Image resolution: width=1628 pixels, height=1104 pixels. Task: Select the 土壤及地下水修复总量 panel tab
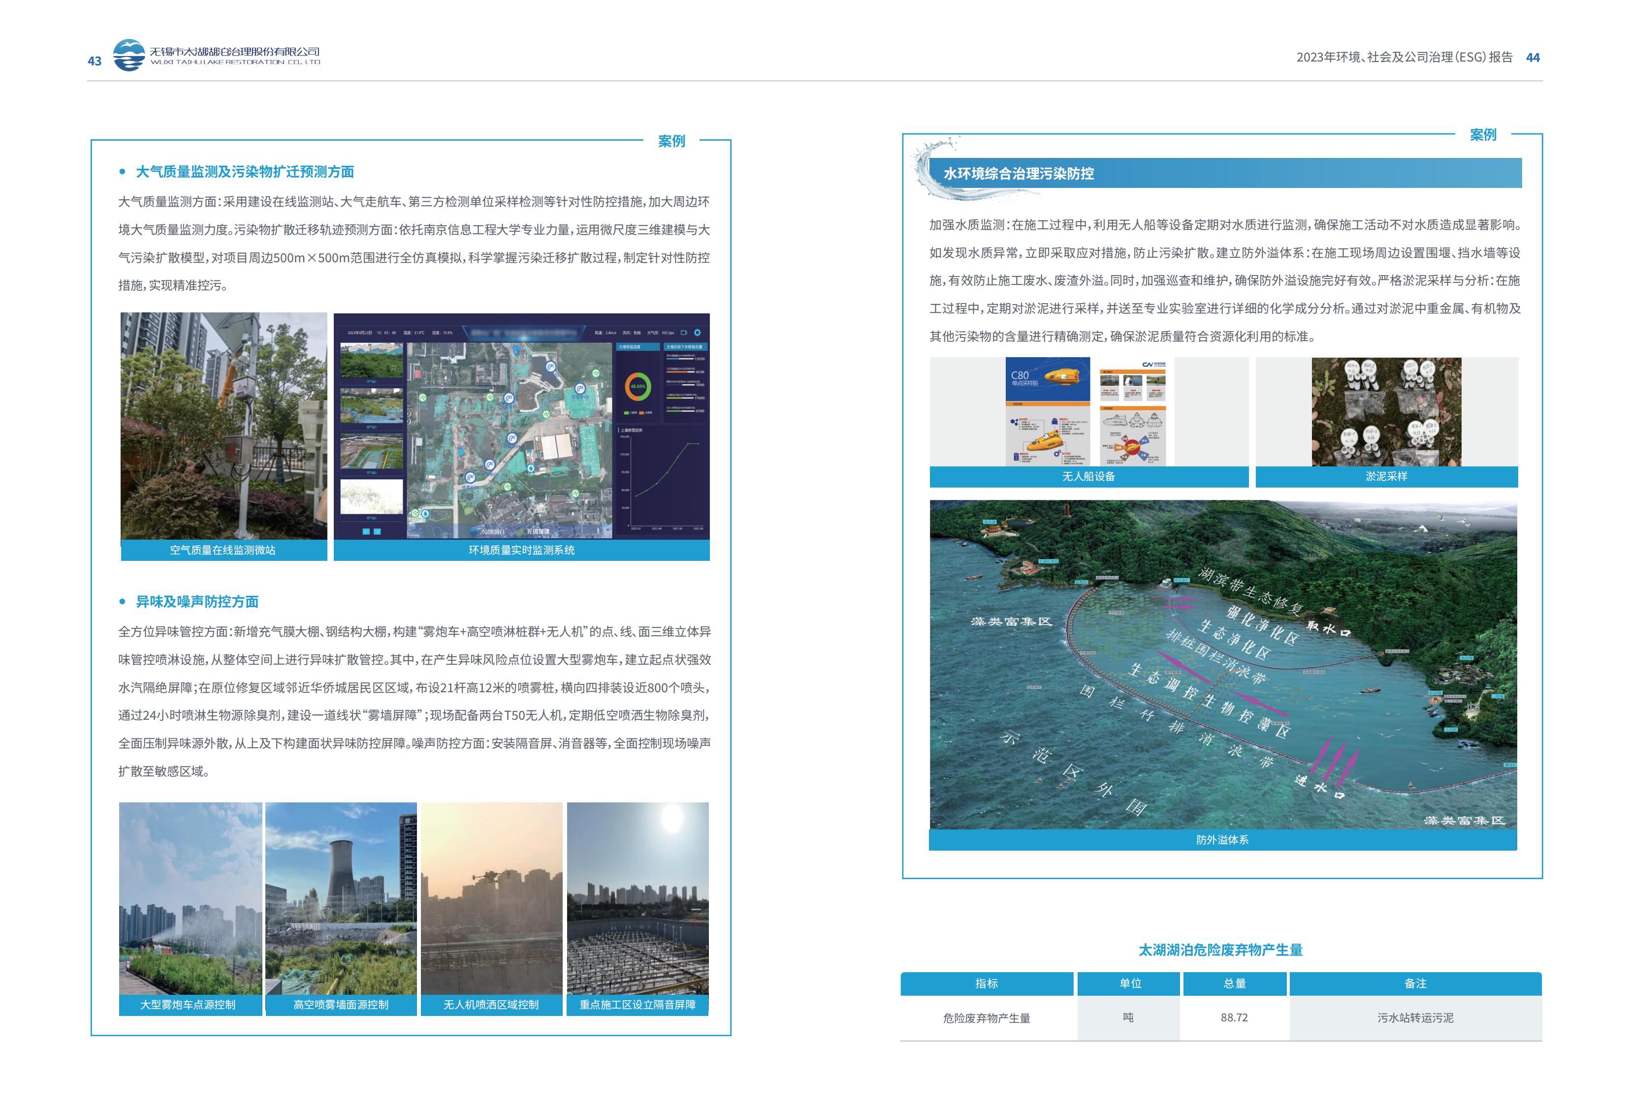(685, 347)
